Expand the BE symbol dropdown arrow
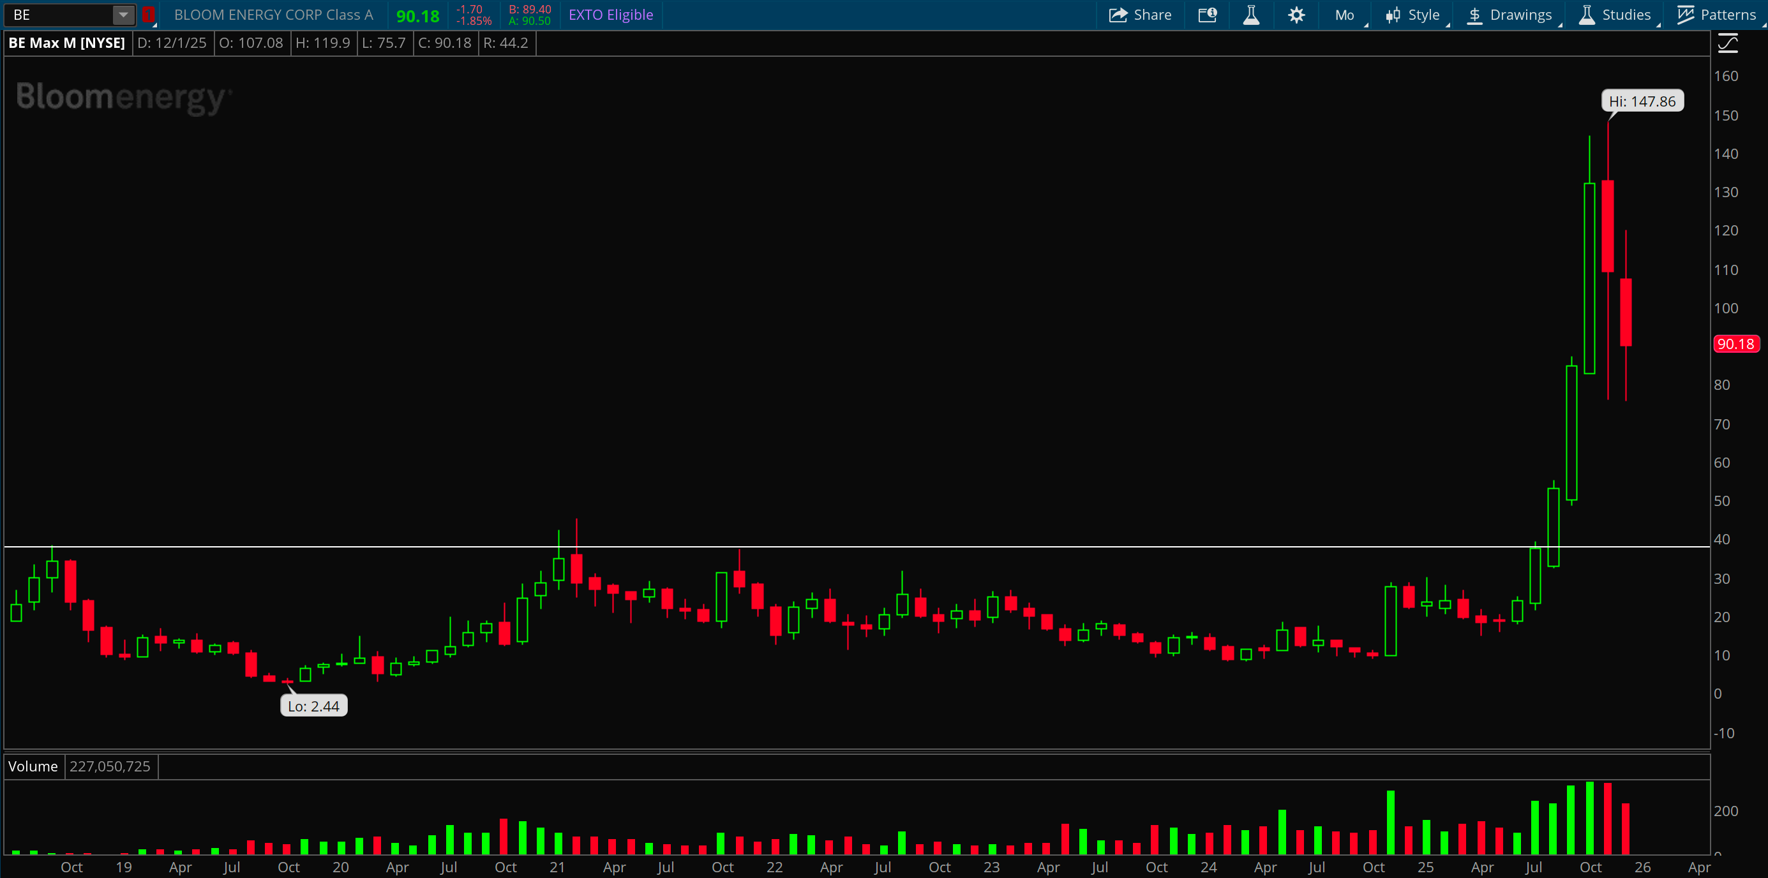The height and width of the screenshot is (878, 1768). pos(123,15)
